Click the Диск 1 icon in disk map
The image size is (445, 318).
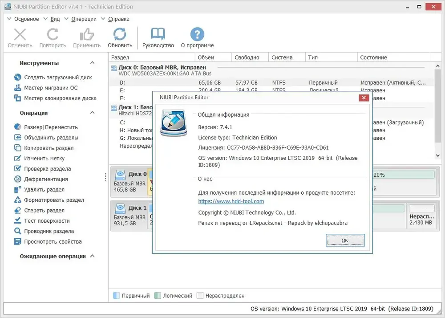click(x=120, y=208)
